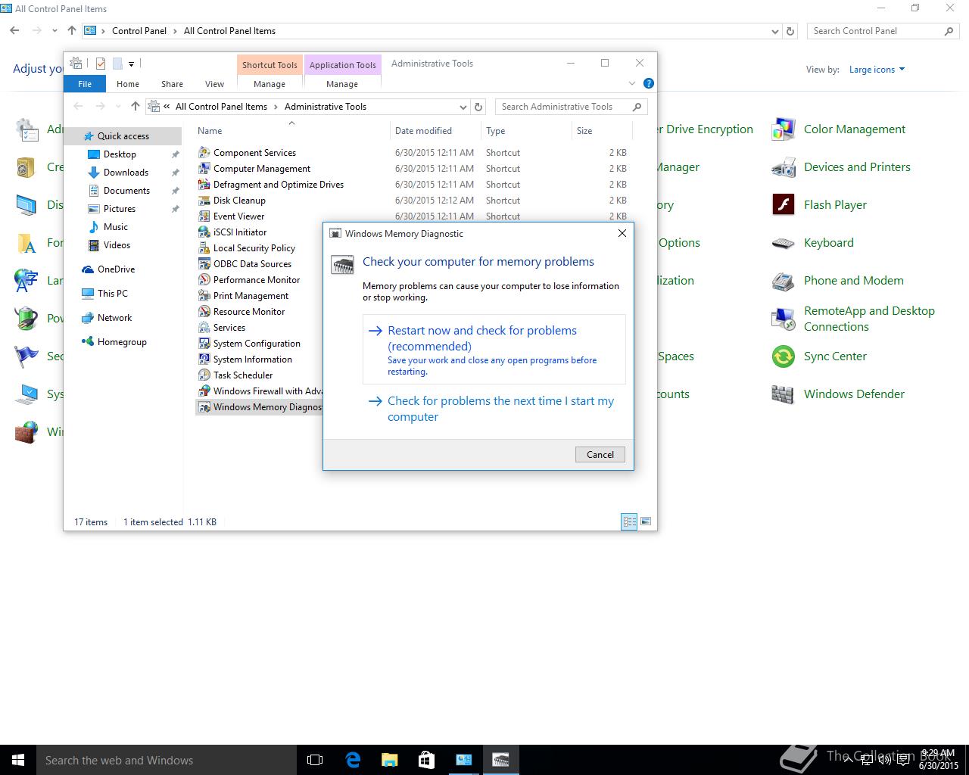
Task: Select This PC in navigation pane
Action: pos(112,294)
